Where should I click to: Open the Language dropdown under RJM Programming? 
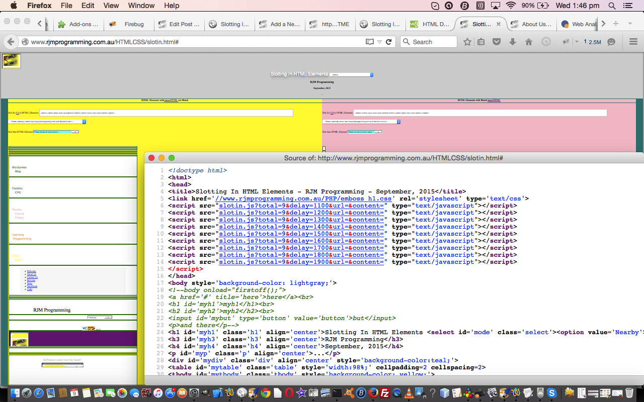pyautogui.click(x=100, y=317)
